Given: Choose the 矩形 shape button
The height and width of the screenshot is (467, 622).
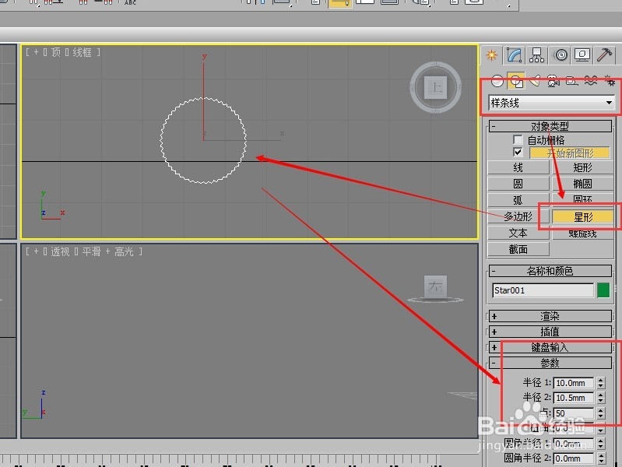Looking at the screenshot, I should click(x=582, y=167).
